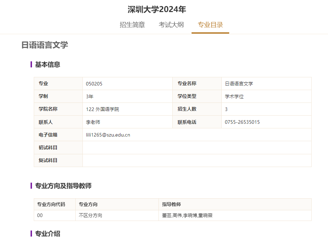328x244 pixels.
Task: Click the 复试科目 label cell
Action: tap(58, 160)
